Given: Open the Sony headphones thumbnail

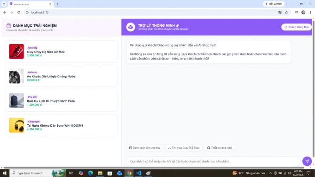Looking at the screenshot, I should 16,125.
